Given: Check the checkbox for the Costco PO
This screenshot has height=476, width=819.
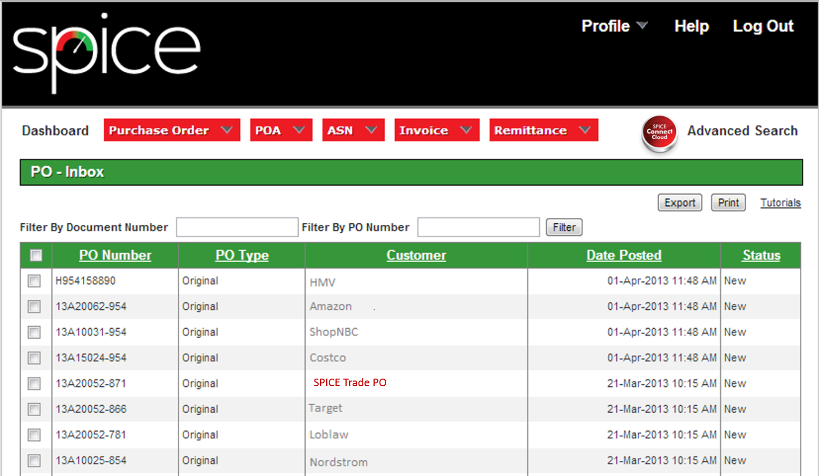Looking at the screenshot, I should coord(33,358).
